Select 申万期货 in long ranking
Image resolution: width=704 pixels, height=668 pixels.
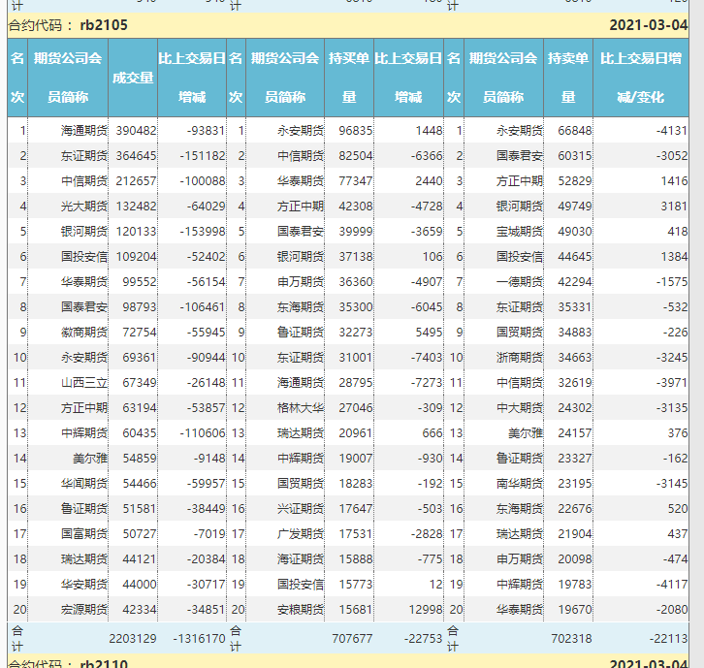pos(301,281)
